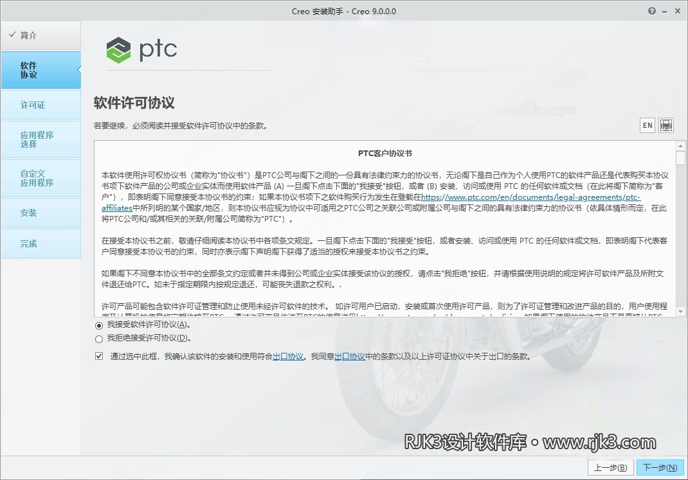The image size is (688, 480).
Task: Click the agreement scrollbar thumb
Action: (680, 158)
